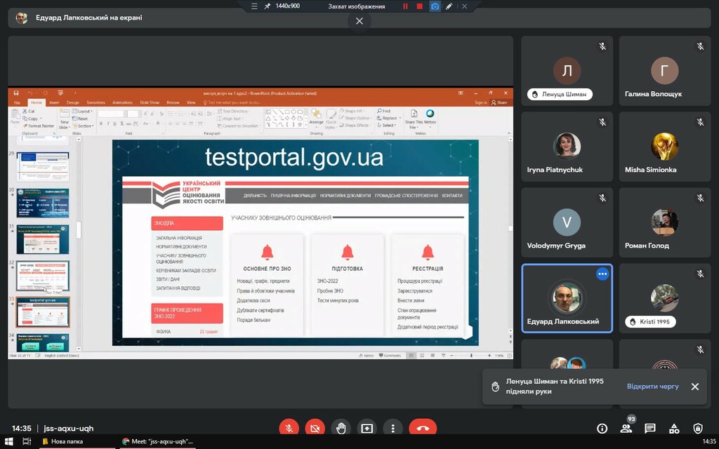Open the pencil drawing tool in capture bar
The height and width of the screenshot is (449, 719).
[x=449, y=6]
